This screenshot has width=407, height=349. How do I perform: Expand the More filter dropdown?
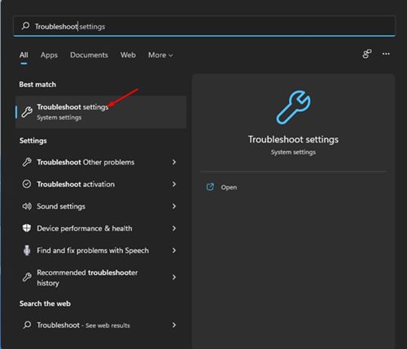(160, 55)
